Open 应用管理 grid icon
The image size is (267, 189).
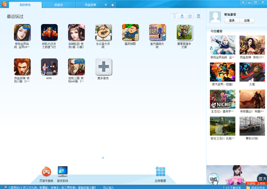click(x=160, y=172)
